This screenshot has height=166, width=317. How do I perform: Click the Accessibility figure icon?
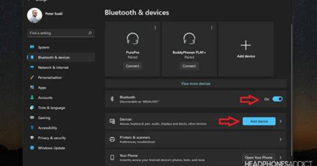pos(32,127)
